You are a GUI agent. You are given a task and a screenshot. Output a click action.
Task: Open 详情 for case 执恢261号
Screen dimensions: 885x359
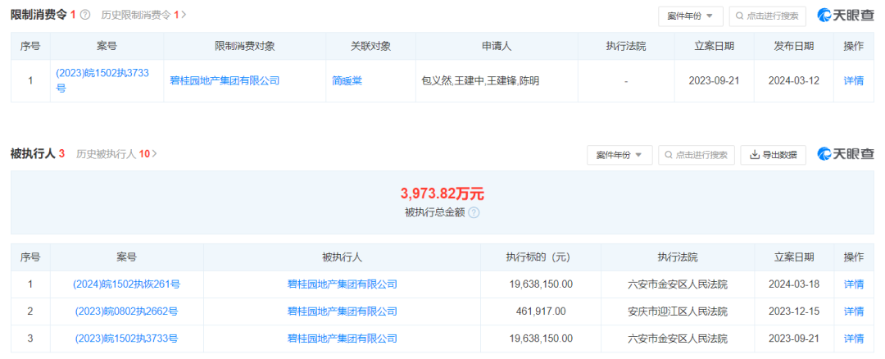pos(853,284)
